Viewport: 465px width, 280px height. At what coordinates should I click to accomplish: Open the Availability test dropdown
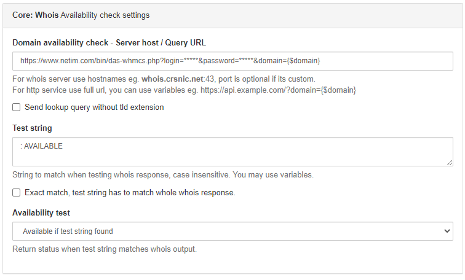(232, 231)
